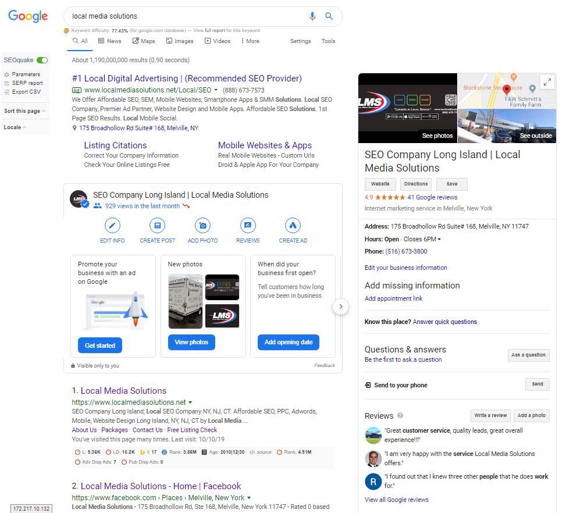
Task: Open the More search options menu
Action: coord(250,41)
